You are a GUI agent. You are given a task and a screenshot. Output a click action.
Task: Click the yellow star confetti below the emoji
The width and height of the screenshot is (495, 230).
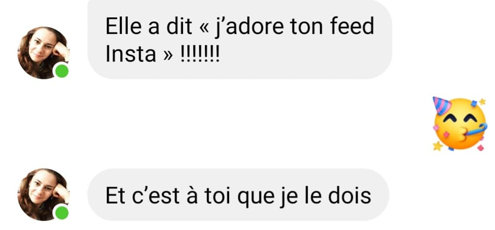click(437, 146)
